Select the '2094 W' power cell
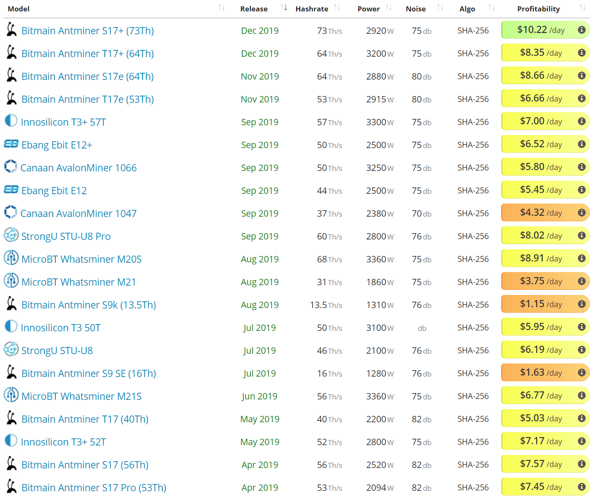Viewport: 590px width, 498px height. [380, 488]
